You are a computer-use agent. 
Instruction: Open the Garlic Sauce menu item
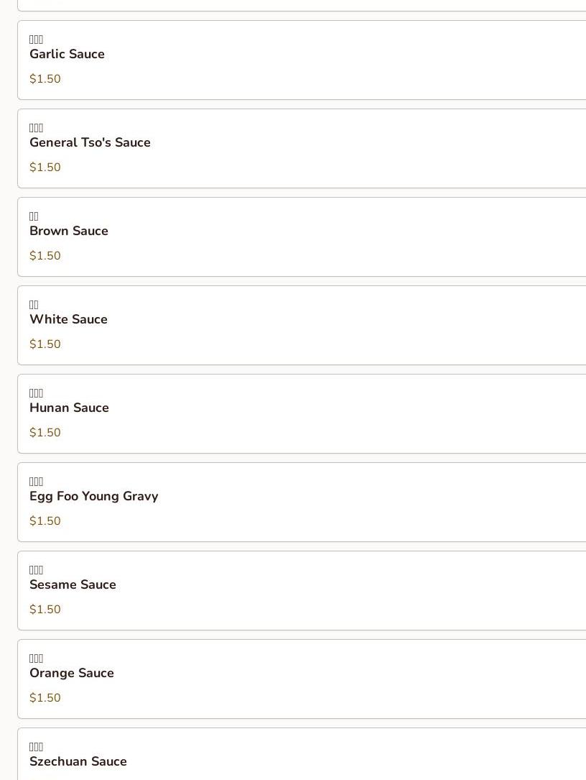click(x=67, y=55)
